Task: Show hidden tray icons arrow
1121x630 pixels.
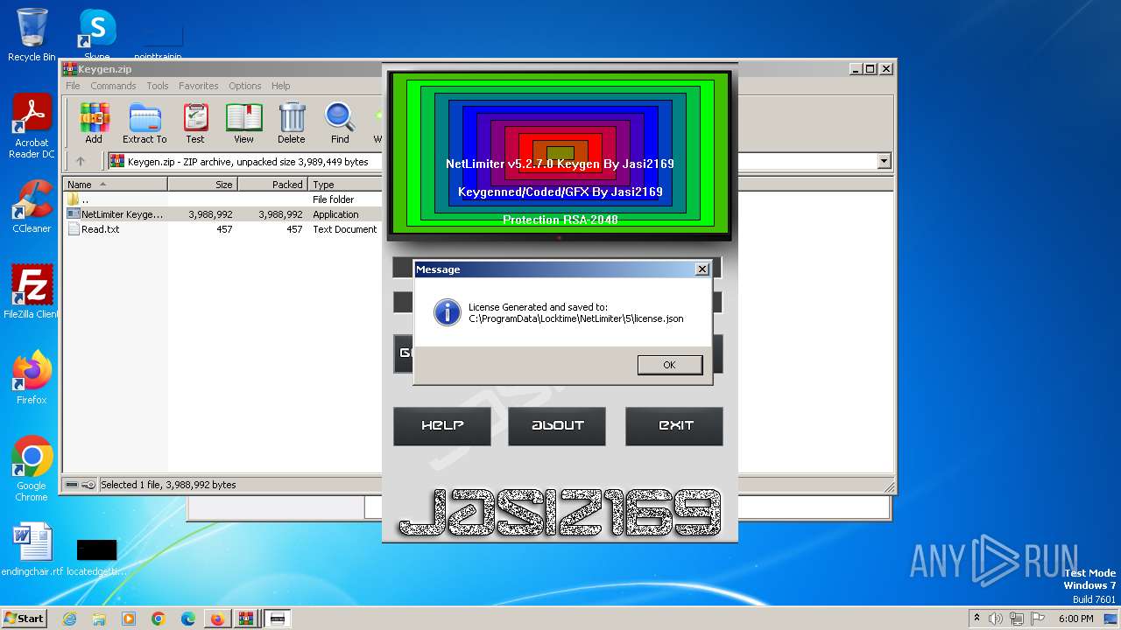Action: (x=976, y=619)
